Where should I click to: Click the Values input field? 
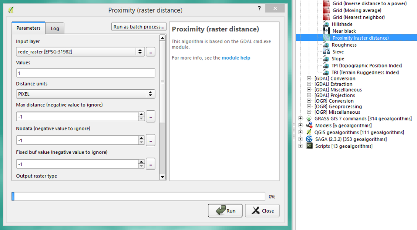point(85,73)
